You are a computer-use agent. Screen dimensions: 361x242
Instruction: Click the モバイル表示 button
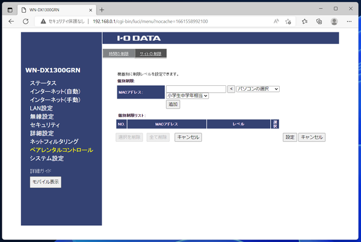46,181
